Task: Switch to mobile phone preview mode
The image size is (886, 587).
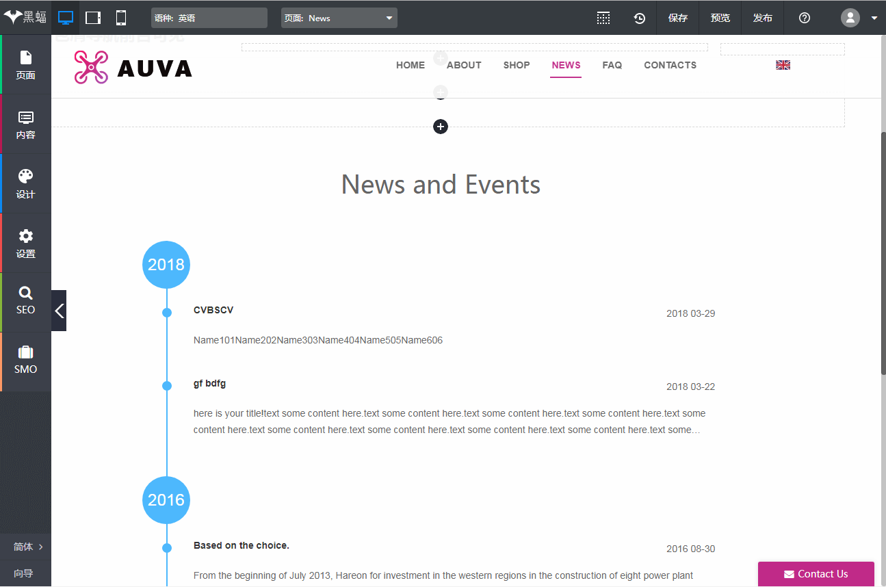Action: [121, 18]
